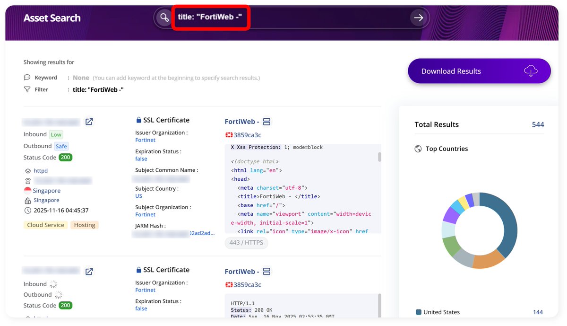Viewport: 567px width, 326px height.
Task: Open first result in new tab icon
Action: coord(89,122)
